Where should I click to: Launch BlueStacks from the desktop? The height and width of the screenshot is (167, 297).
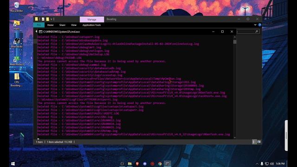click(17, 43)
